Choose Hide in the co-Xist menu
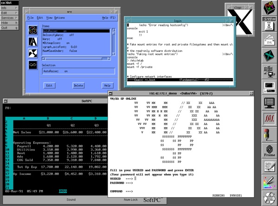The width and height of the screenshot is (278, 206). tap(9, 23)
